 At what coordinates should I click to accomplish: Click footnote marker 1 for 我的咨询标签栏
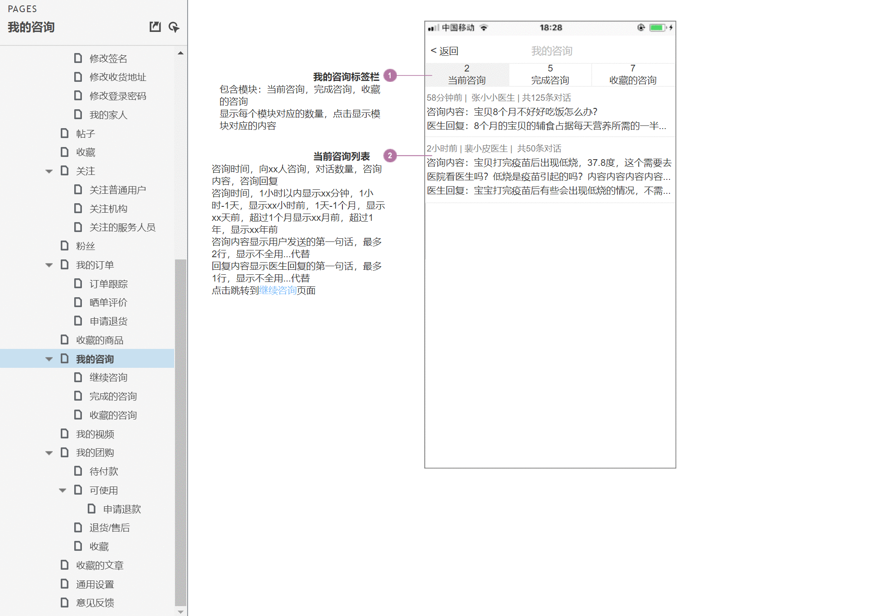[x=390, y=76]
